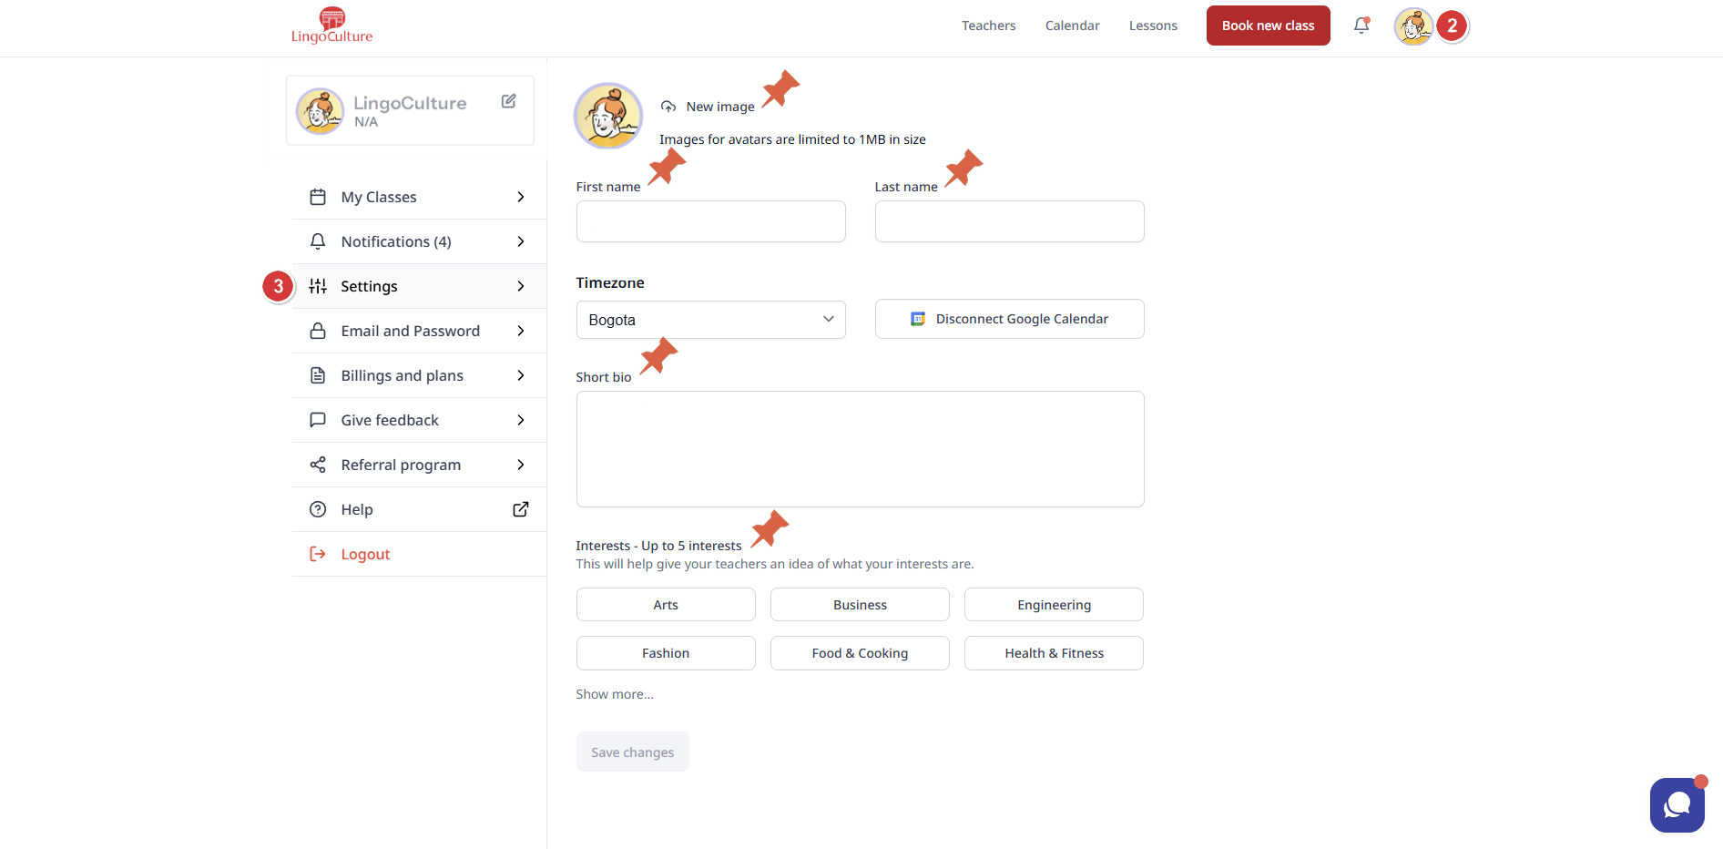The height and width of the screenshot is (849, 1723).
Task: Click the Book new class button
Action: click(1268, 26)
